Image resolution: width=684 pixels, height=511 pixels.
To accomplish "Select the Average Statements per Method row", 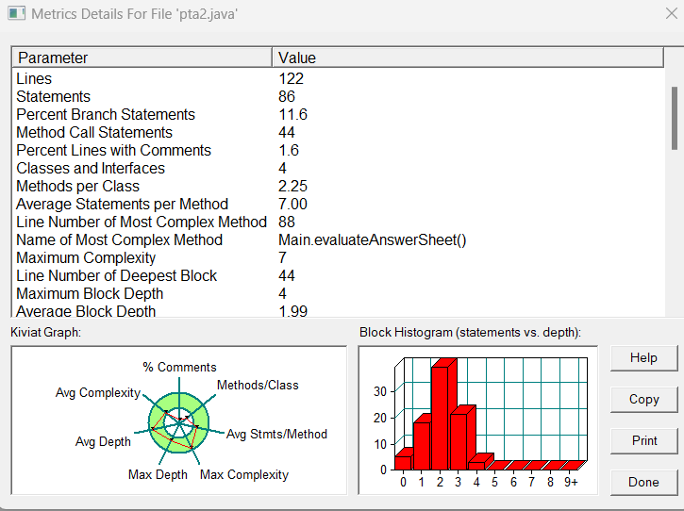I will click(338, 204).
